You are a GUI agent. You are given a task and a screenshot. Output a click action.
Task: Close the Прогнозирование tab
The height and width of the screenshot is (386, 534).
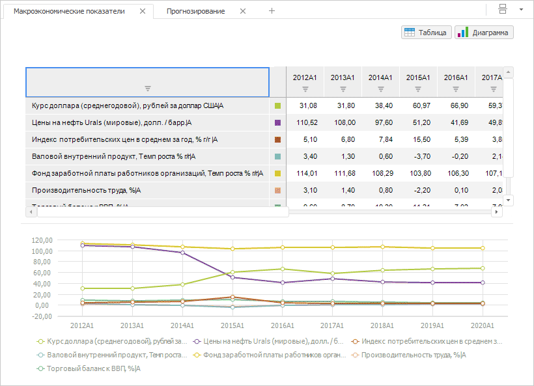tap(243, 11)
